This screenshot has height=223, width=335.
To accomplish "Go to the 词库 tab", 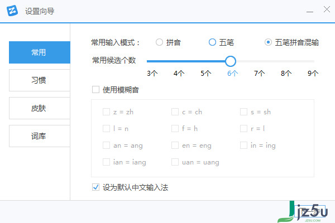I will [40, 136].
